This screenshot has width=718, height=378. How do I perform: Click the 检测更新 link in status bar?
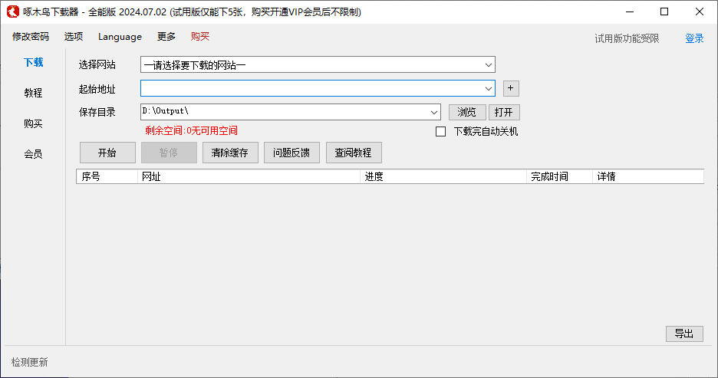tap(30, 363)
